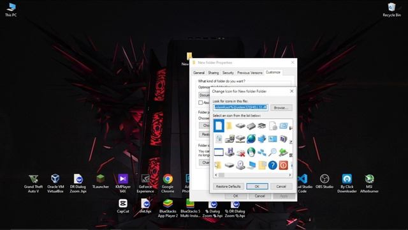The width and height of the screenshot is (408, 230).
Task: Select the blue question mark help icon
Action: tap(272, 165)
